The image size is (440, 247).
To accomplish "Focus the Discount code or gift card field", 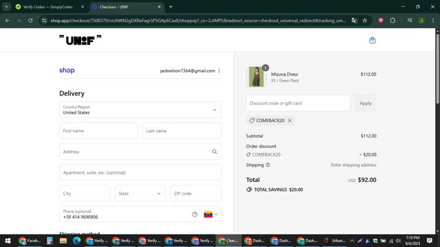I will coord(298,103).
